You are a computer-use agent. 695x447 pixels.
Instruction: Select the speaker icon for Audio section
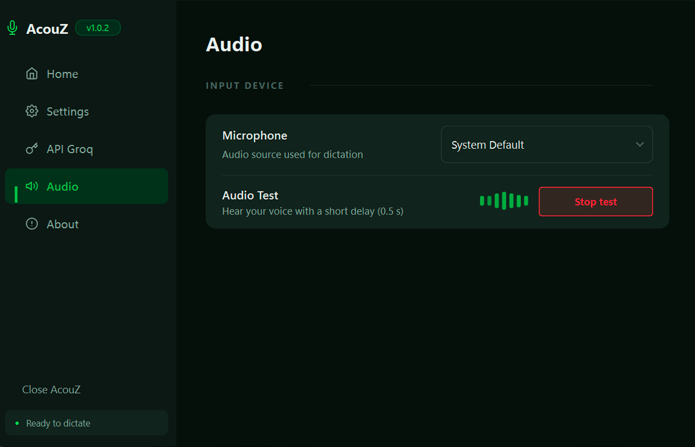[x=32, y=186]
